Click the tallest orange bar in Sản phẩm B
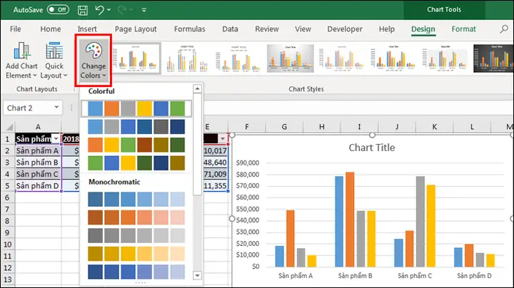The image size is (514, 288). (x=350, y=219)
